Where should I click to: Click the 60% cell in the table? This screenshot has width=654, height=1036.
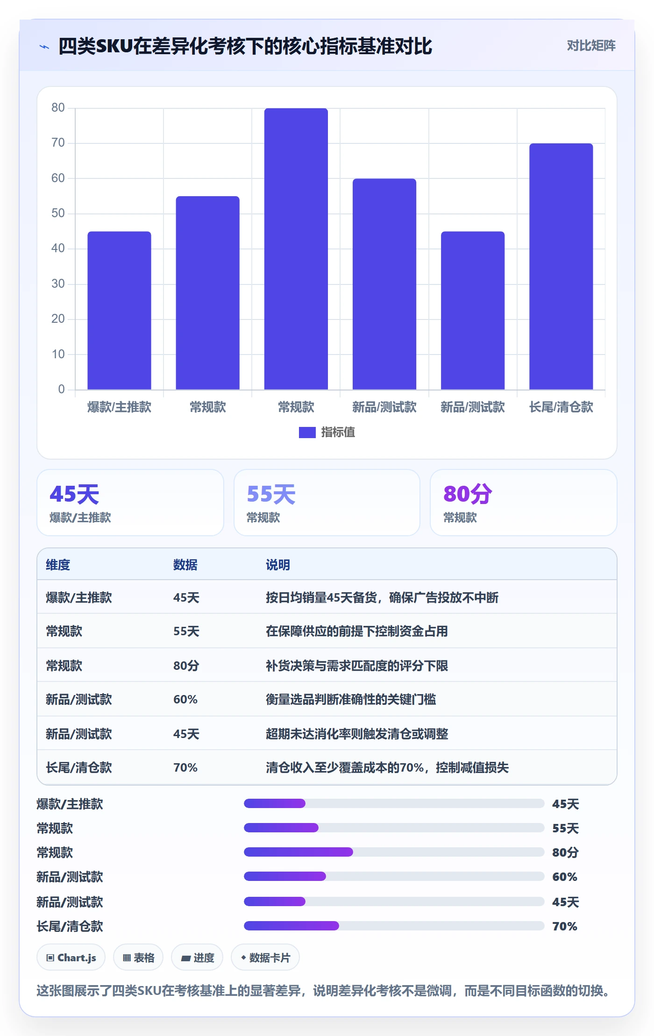click(185, 699)
